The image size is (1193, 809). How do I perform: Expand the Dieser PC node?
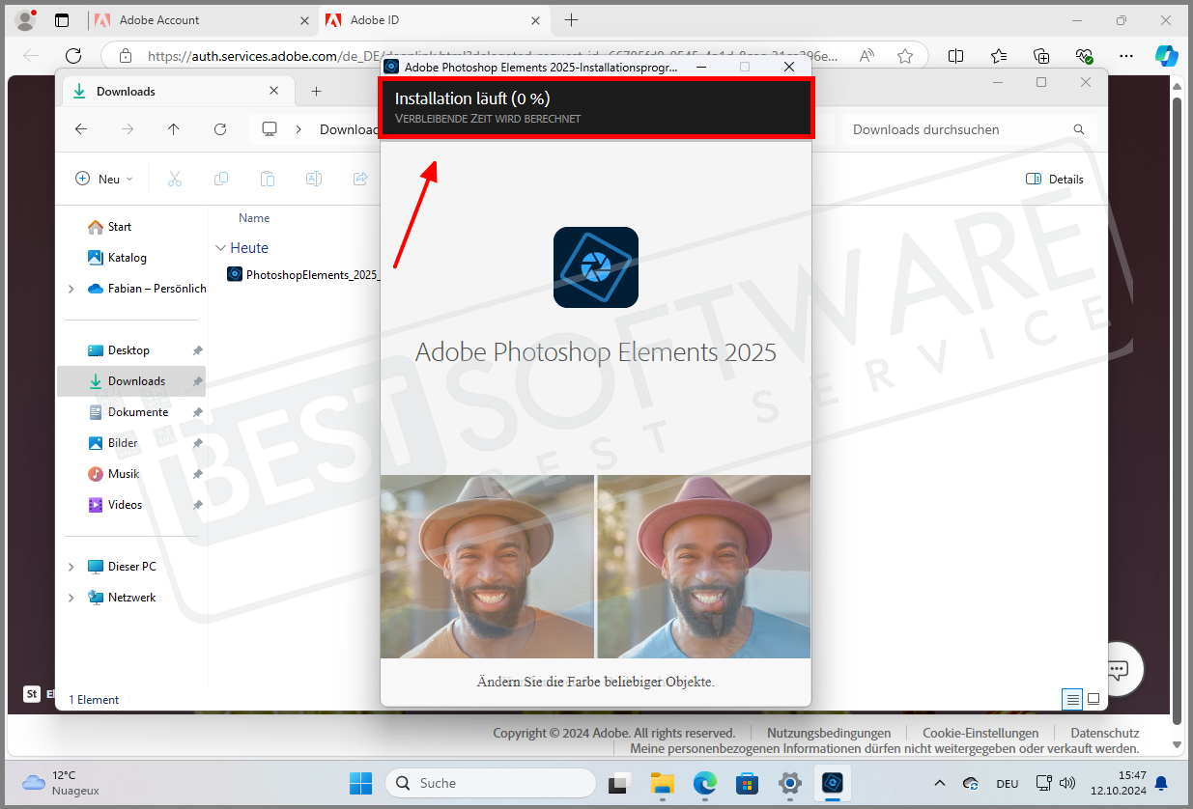(71, 567)
